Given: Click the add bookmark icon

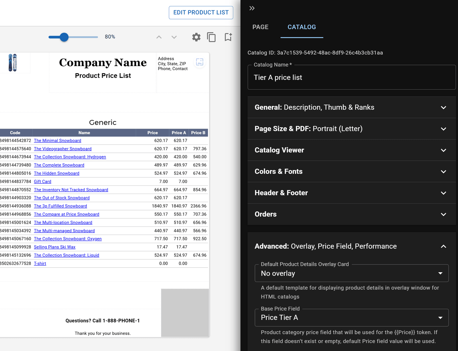Looking at the screenshot, I should click(x=228, y=37).
